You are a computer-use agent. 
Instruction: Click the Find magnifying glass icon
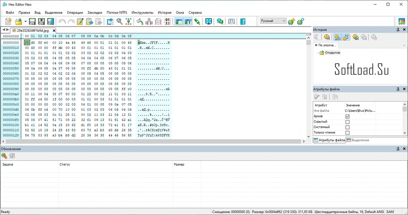click(119, 21)
